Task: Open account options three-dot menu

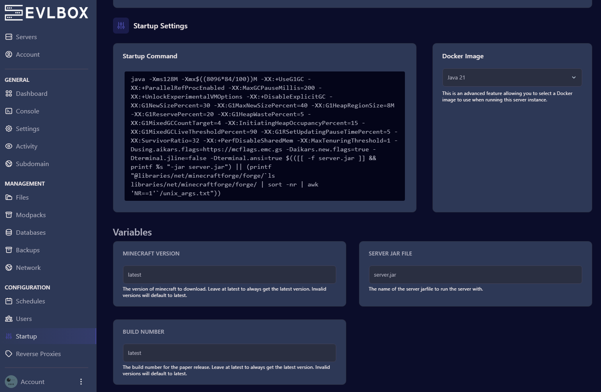Action: [x=81, y=382]
